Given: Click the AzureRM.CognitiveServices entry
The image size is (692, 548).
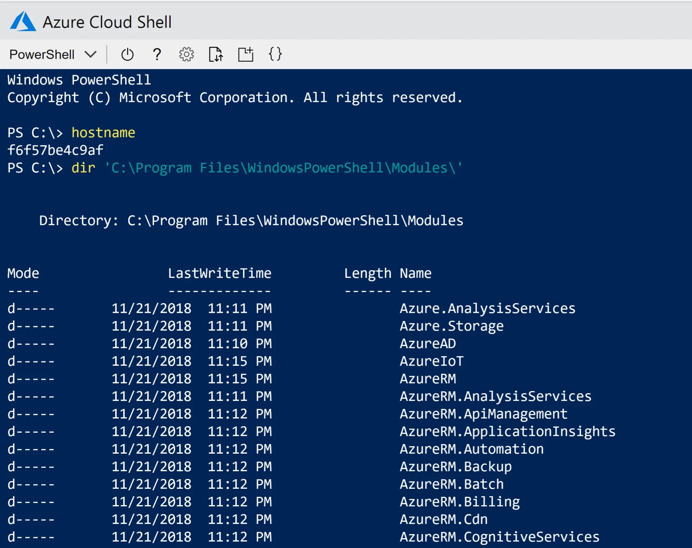Looking at the screenshot, I should pos(499,537).
